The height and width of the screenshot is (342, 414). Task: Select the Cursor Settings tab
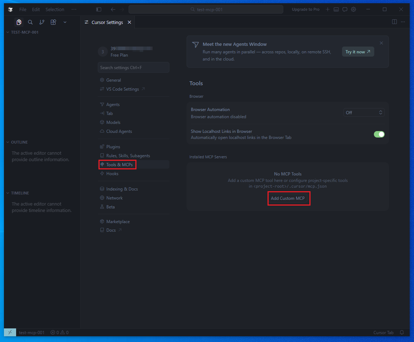pyautogui.click(x=107, y=22)
